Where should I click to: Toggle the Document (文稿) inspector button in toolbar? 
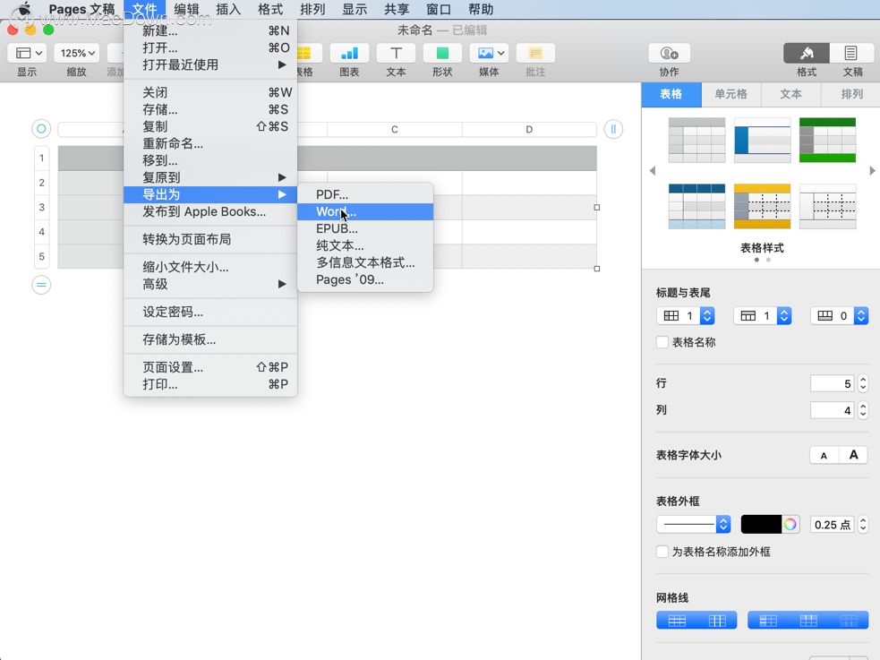click(x=851, y=54)
